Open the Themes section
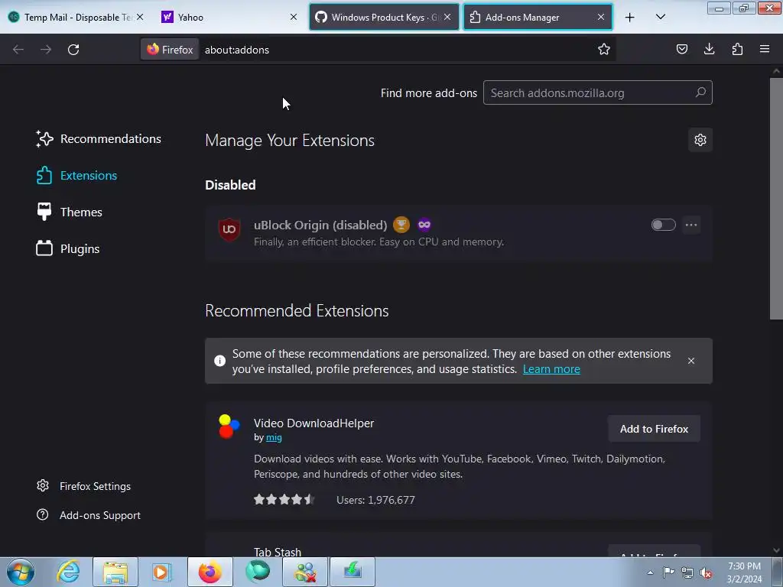The height and width of the screenshot is (587, 783). point(69,212)
